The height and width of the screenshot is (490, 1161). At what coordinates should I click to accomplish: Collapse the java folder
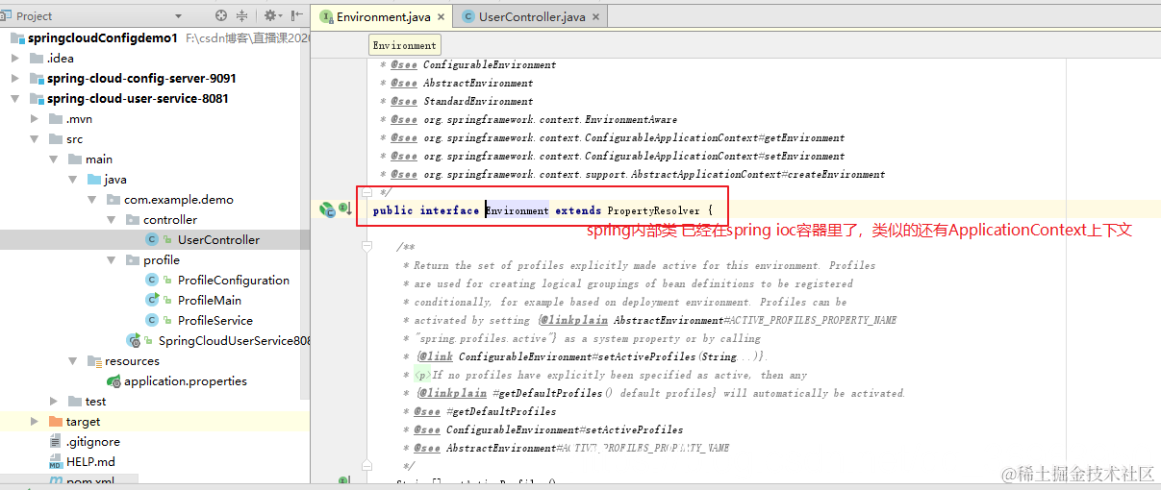72,179
